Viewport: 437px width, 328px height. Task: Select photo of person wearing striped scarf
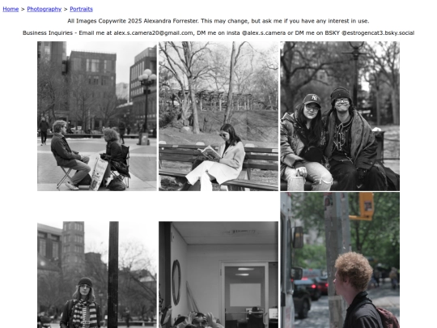coord(97,275)
